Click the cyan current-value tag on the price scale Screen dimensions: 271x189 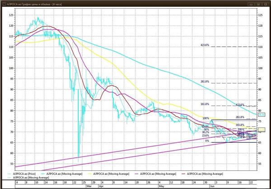261,115
